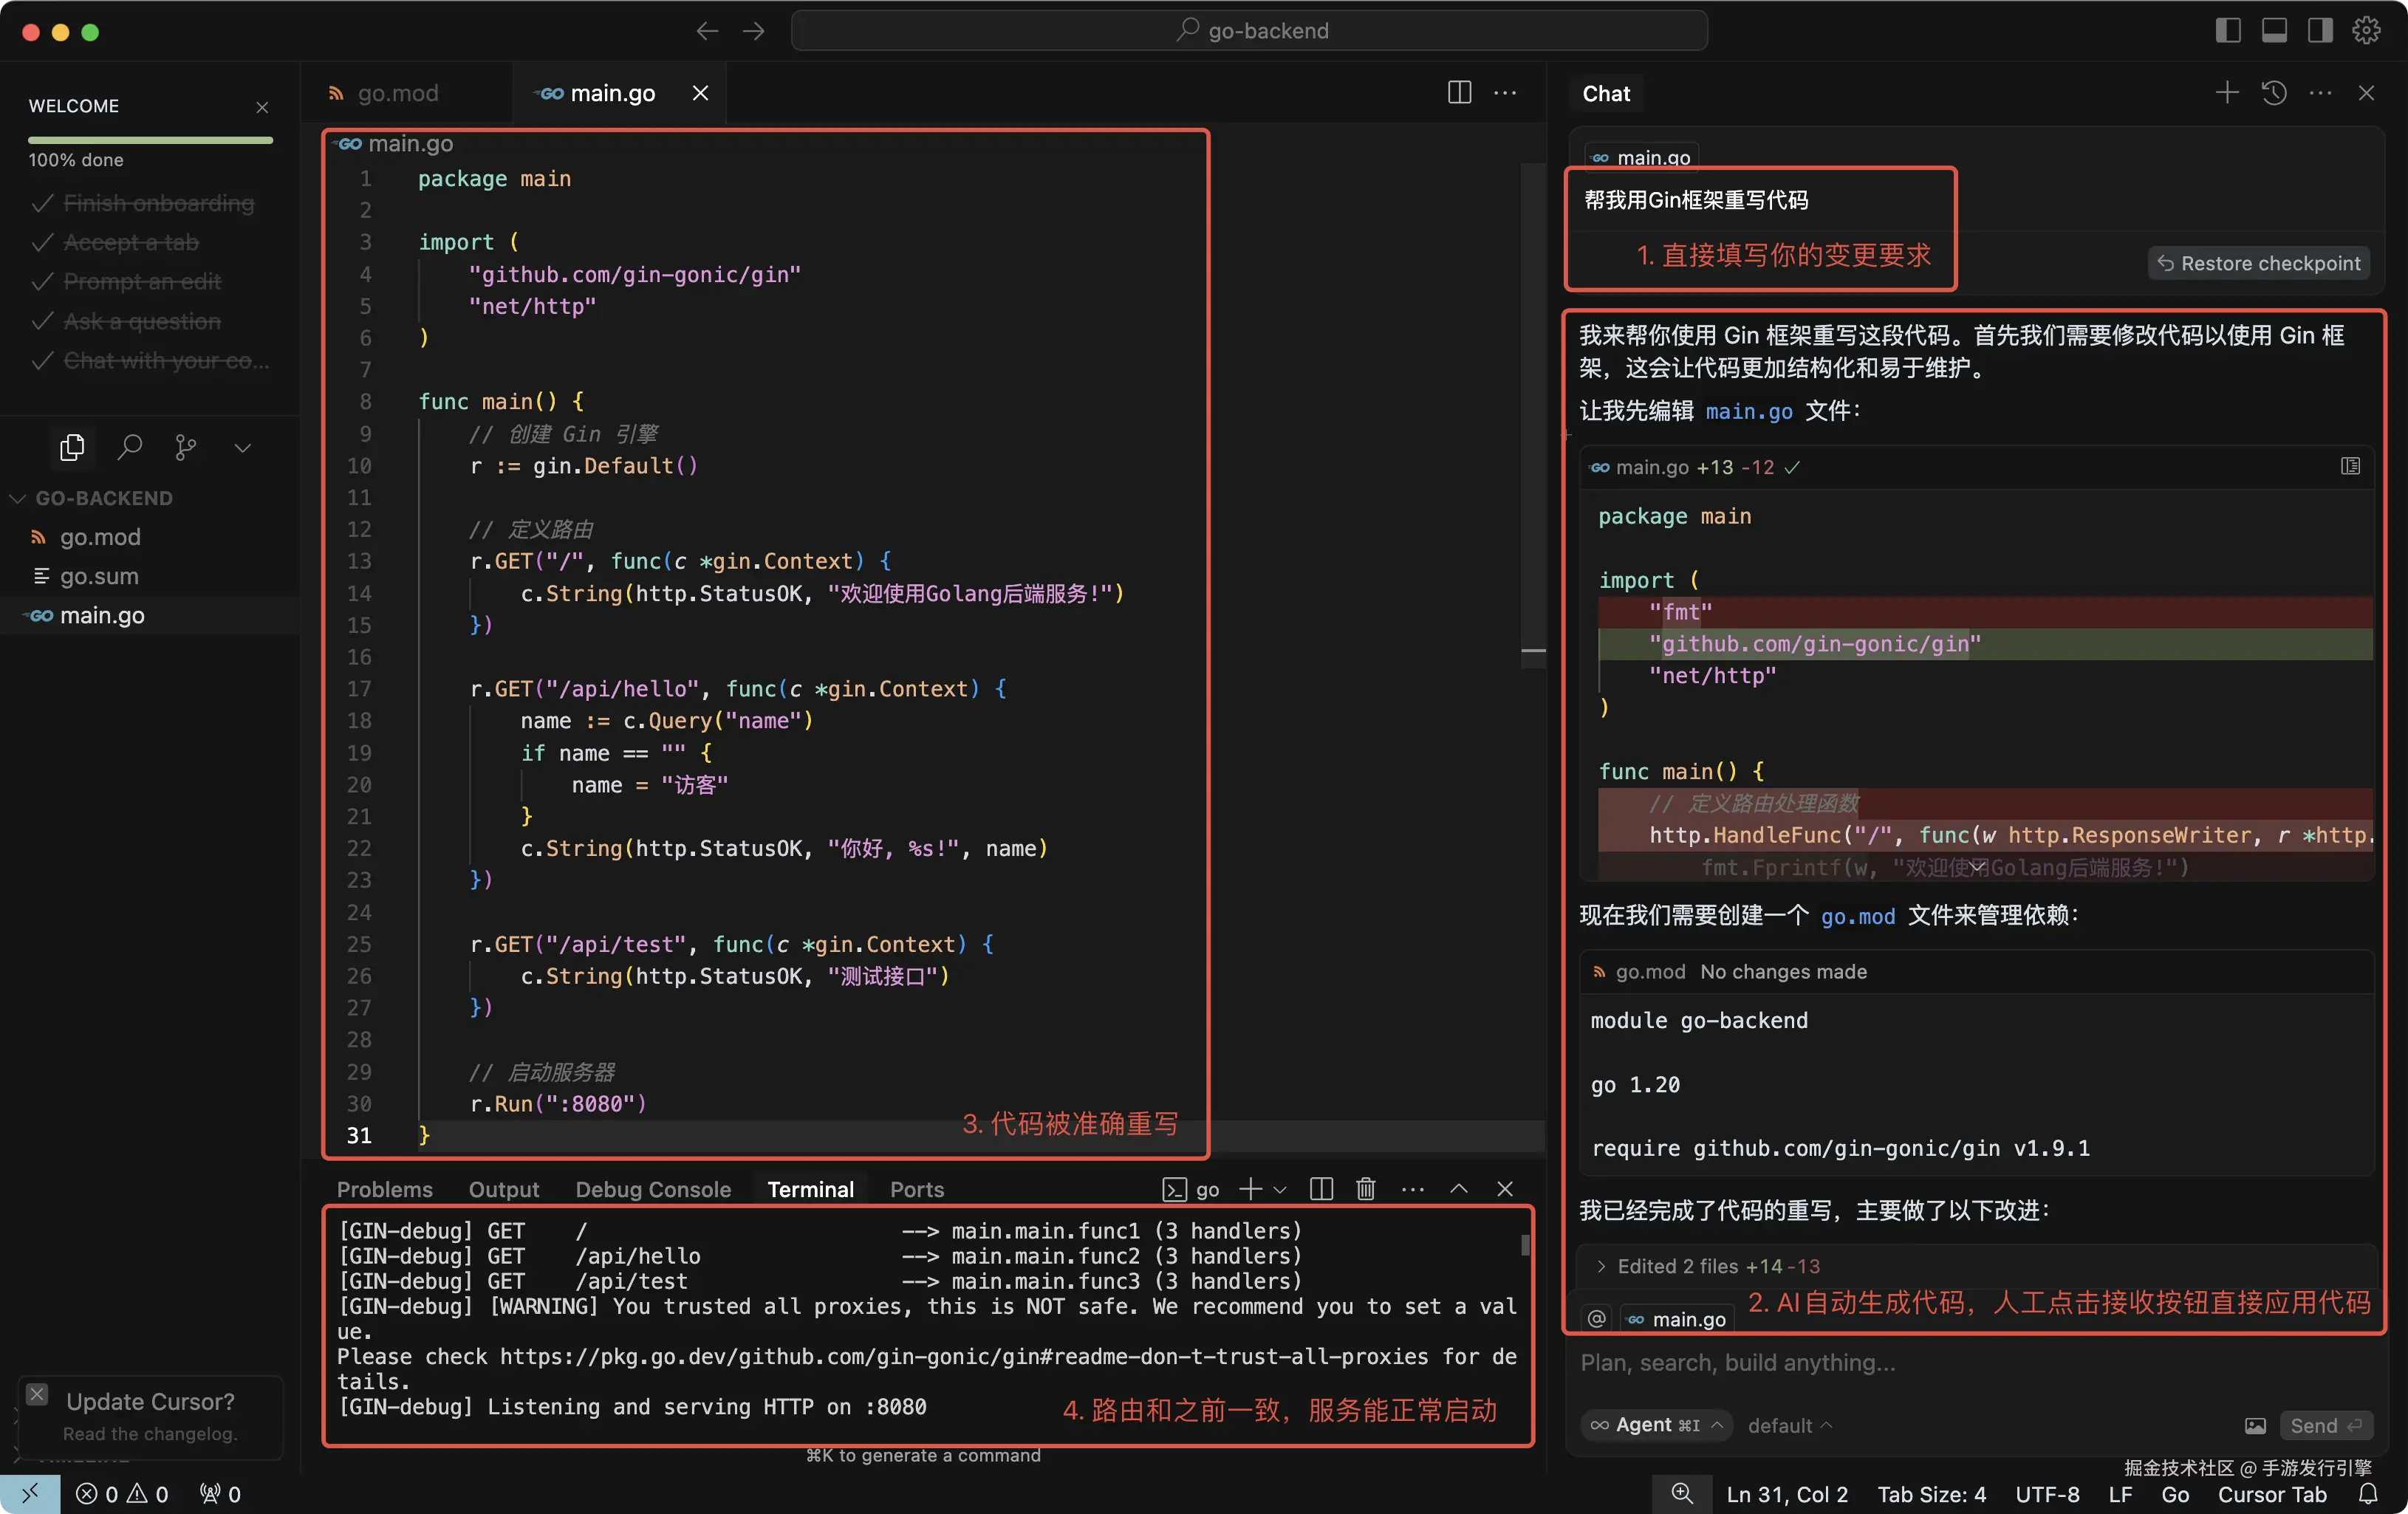Click the Explorer files icon

(x=72, y=447)
